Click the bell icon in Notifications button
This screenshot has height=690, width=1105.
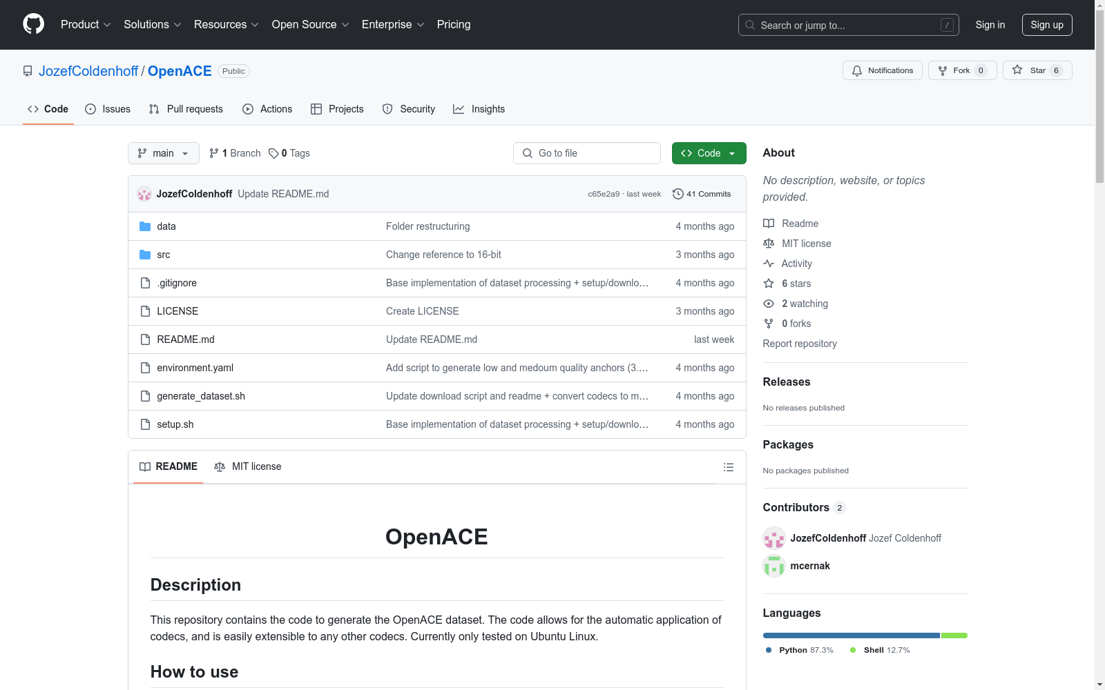(857, 70)
